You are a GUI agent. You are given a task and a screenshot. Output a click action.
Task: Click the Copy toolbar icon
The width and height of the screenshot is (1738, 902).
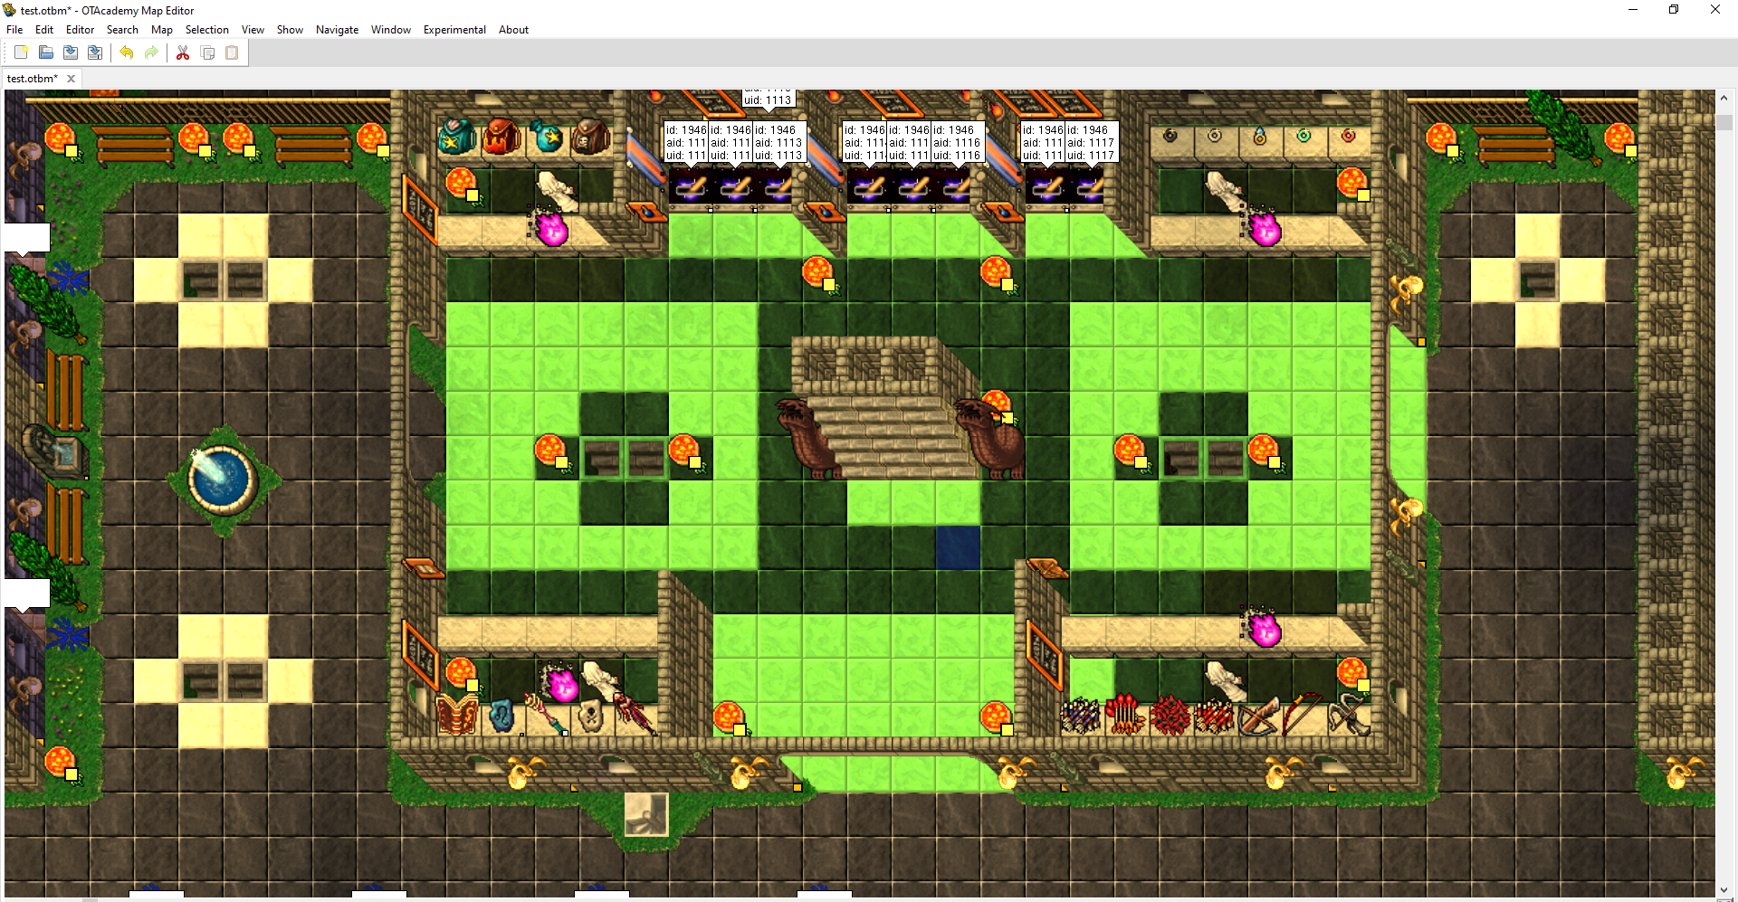tap(207, 52)
